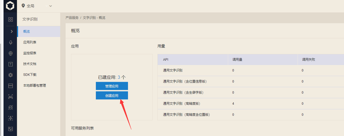Image resolution: width=344 pixels, height=136 pixels.
Task: Open the face-scan icon in sidebar
Action: (11, 97)
